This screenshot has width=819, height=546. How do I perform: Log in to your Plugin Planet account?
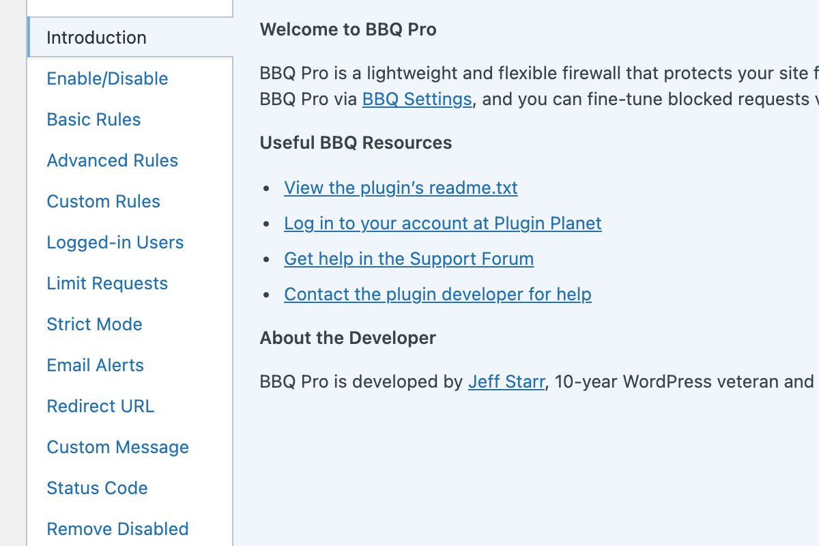click(442, 223)
